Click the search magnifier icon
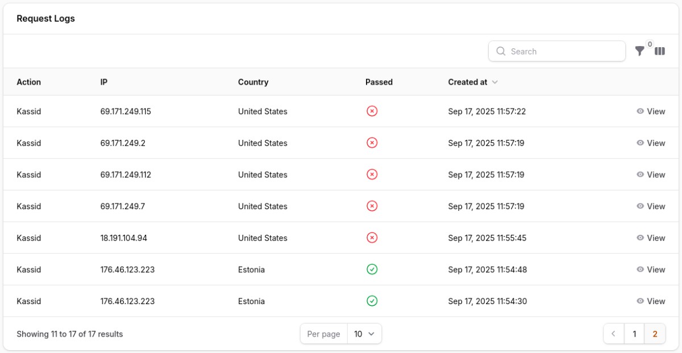The image size is (682, 353). pos(501,51)
